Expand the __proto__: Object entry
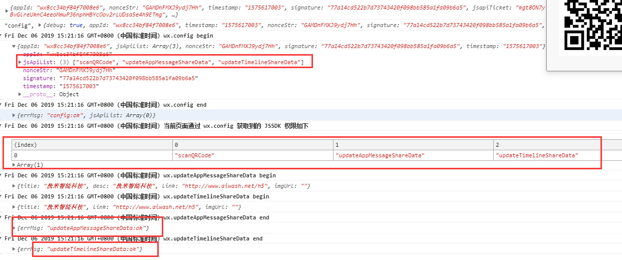 20,94
